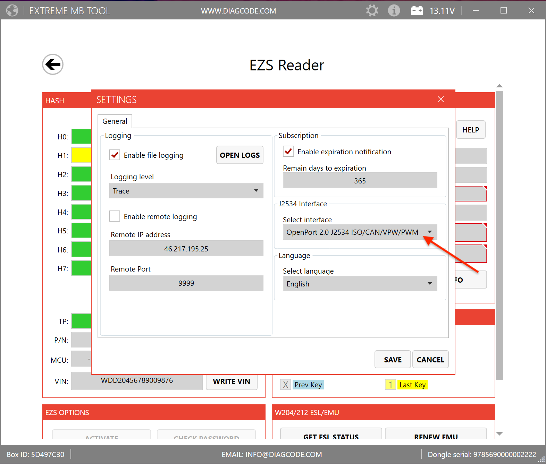Expand the Logging level dropdown
Screen dimensions: 546x464
click(x=186, y=191)
